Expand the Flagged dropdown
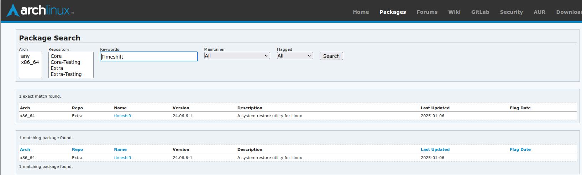Screen dimensions: 582x175 click(295, 56)
